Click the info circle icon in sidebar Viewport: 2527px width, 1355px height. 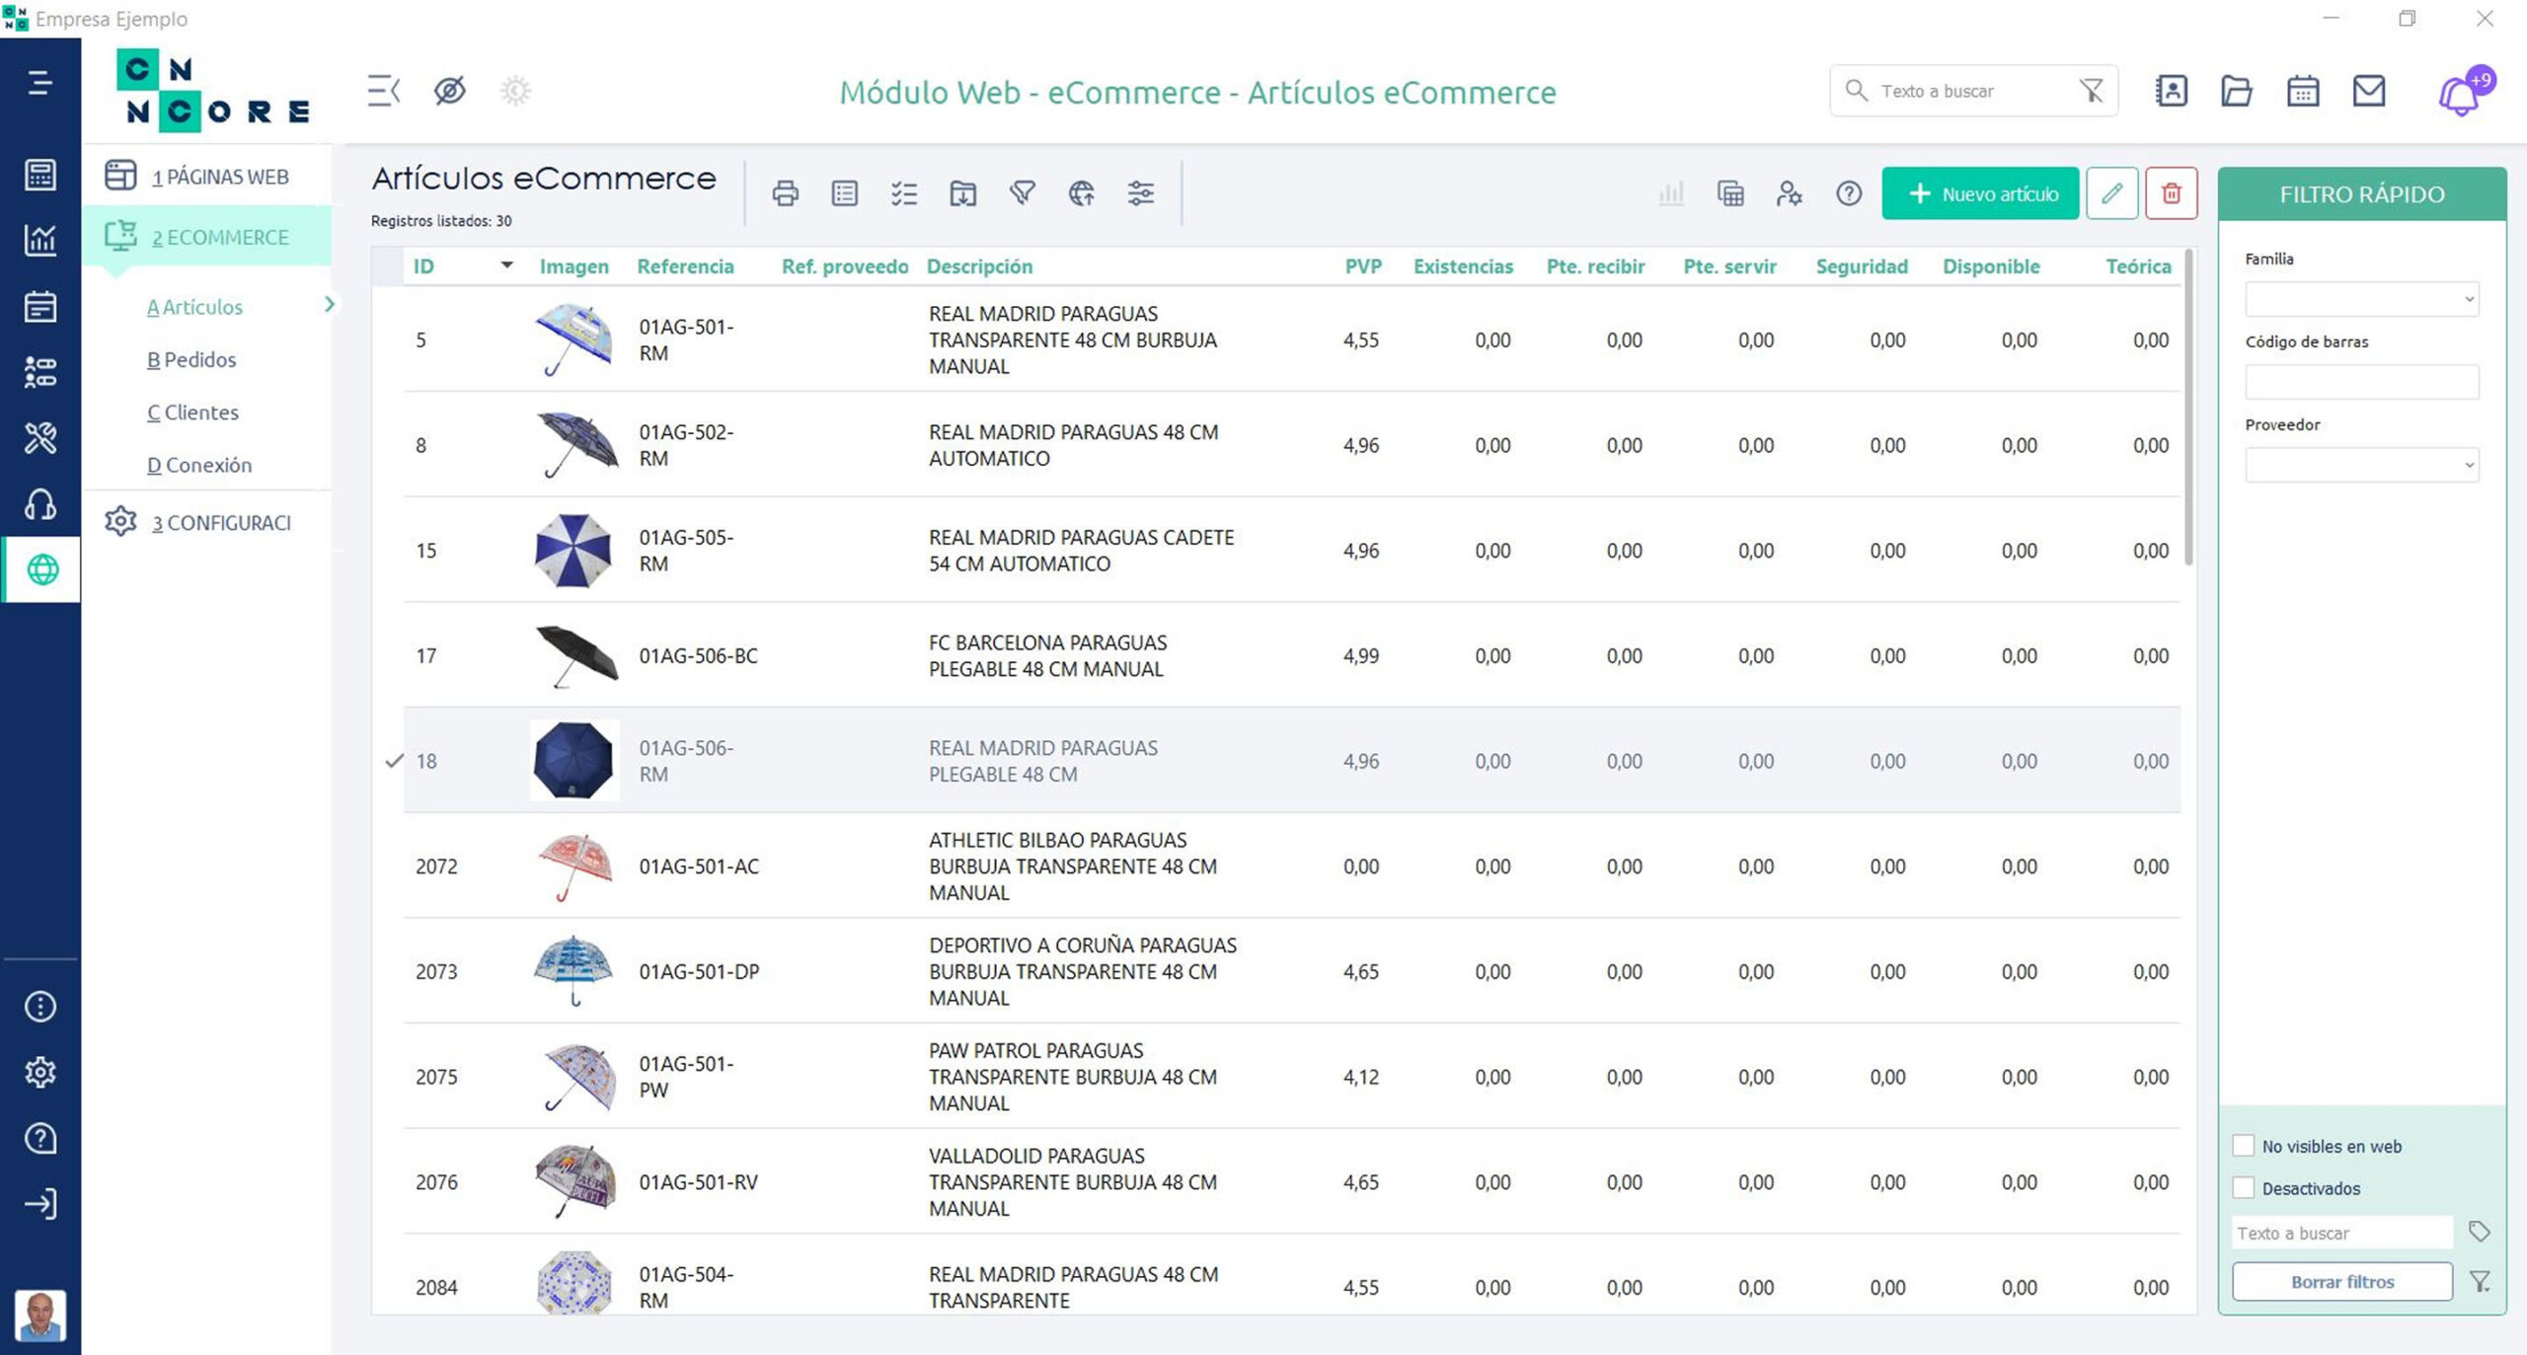pyautogui.click(x=39, y=1007)
